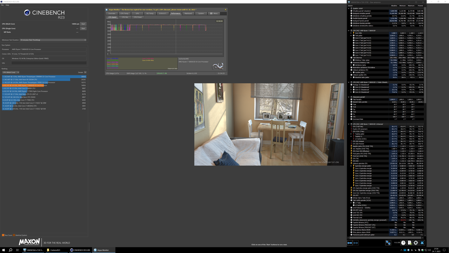The height and width of the screenshot is (253, 449).
Task: Click HWiNFO horizontal scrollbar
Action: point(386,238)
